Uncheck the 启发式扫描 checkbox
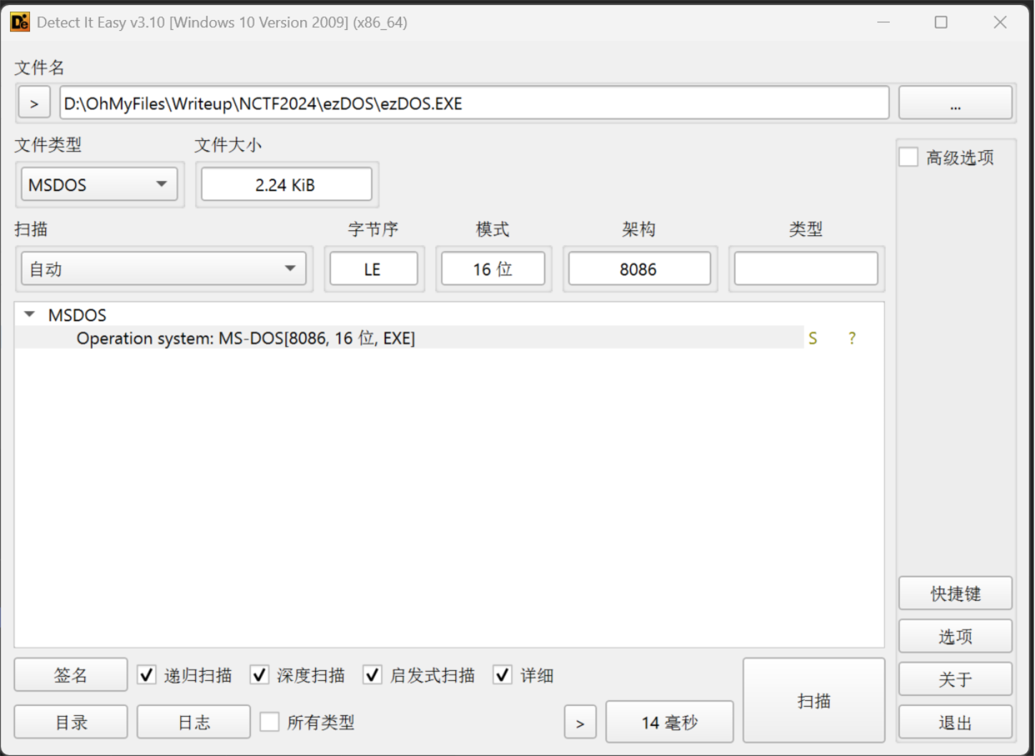 point(372,674)
